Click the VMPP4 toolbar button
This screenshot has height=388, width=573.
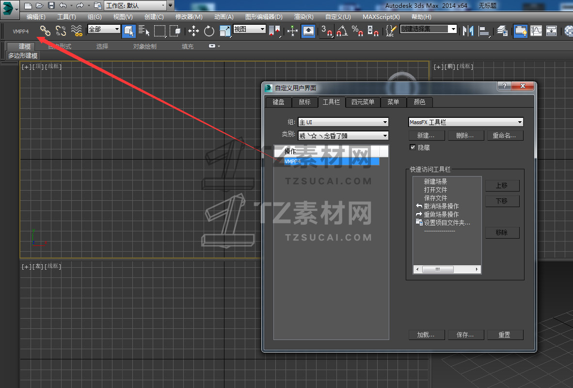pos(21,32)
